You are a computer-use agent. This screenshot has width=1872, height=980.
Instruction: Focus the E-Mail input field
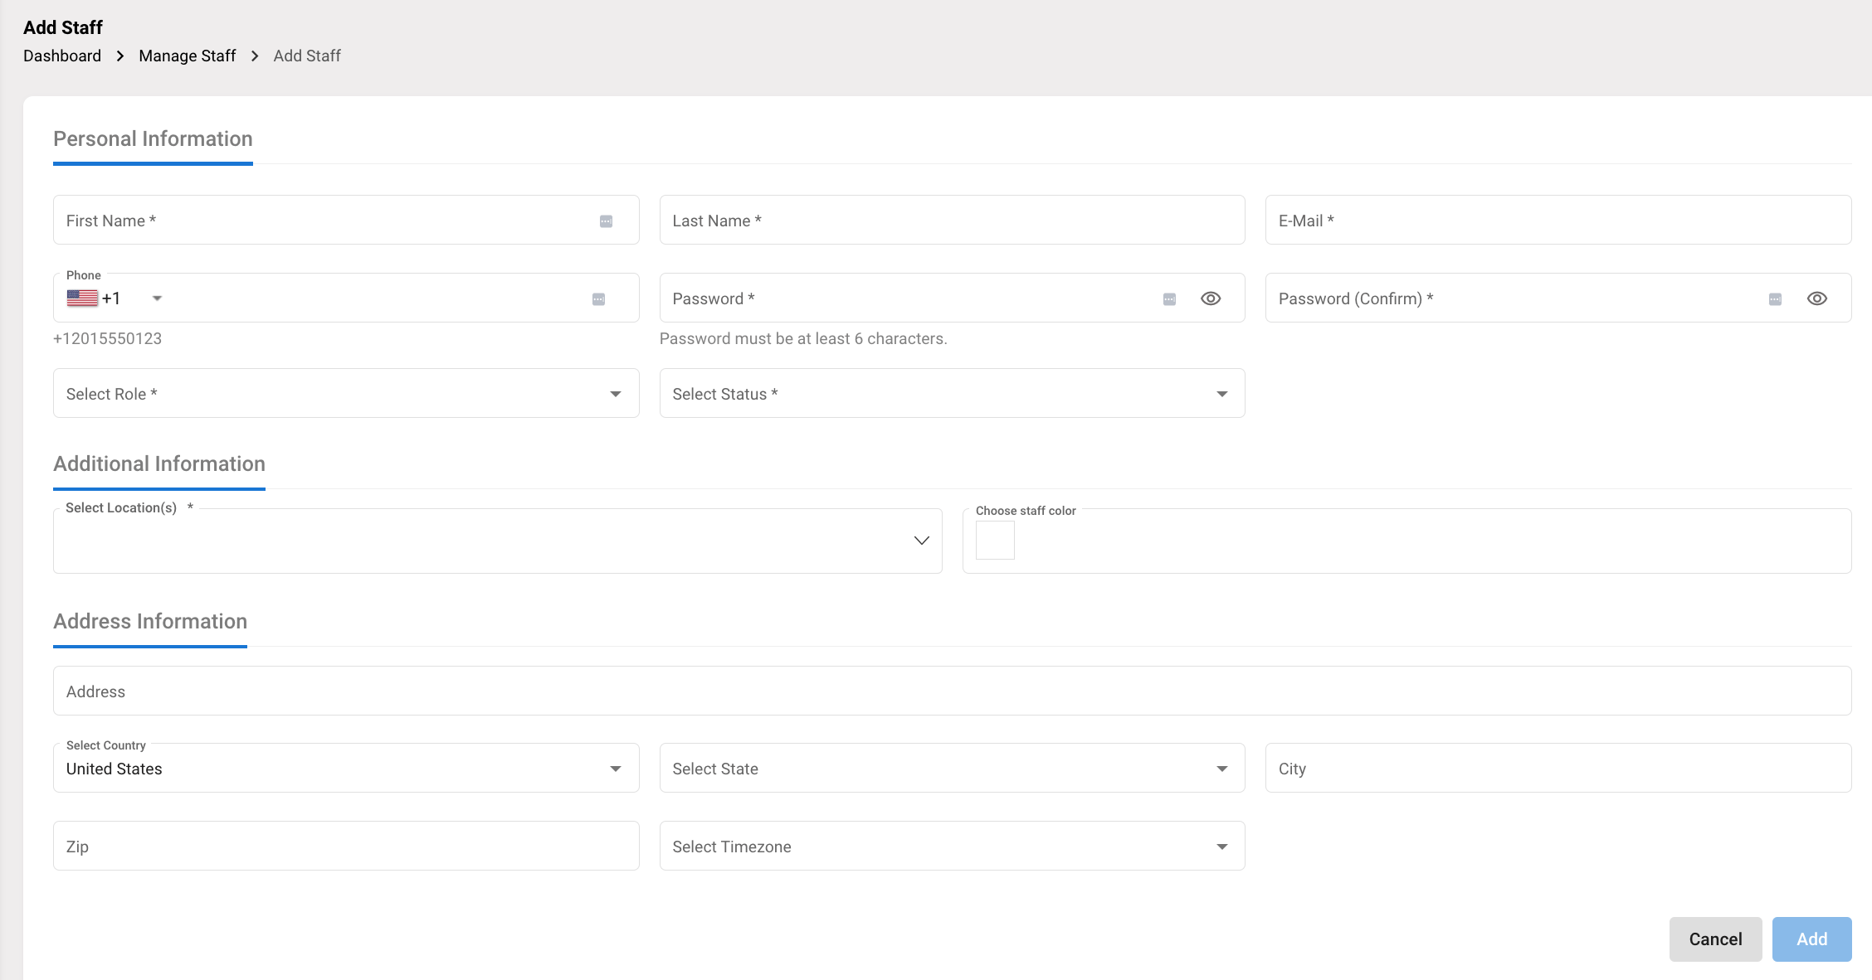pos(1558,221)
